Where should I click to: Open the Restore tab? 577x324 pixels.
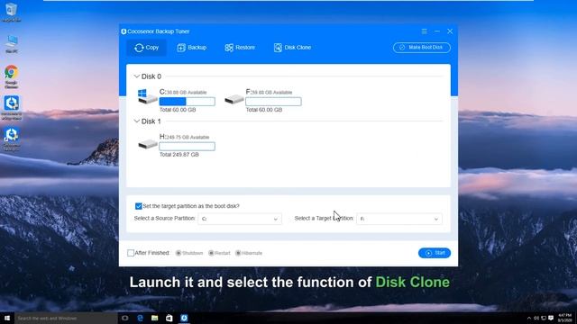[x=240, y=48]
